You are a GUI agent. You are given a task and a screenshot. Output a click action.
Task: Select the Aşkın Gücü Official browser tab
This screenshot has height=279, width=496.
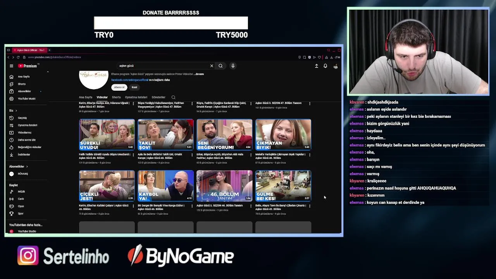click(x=29, y=50)
